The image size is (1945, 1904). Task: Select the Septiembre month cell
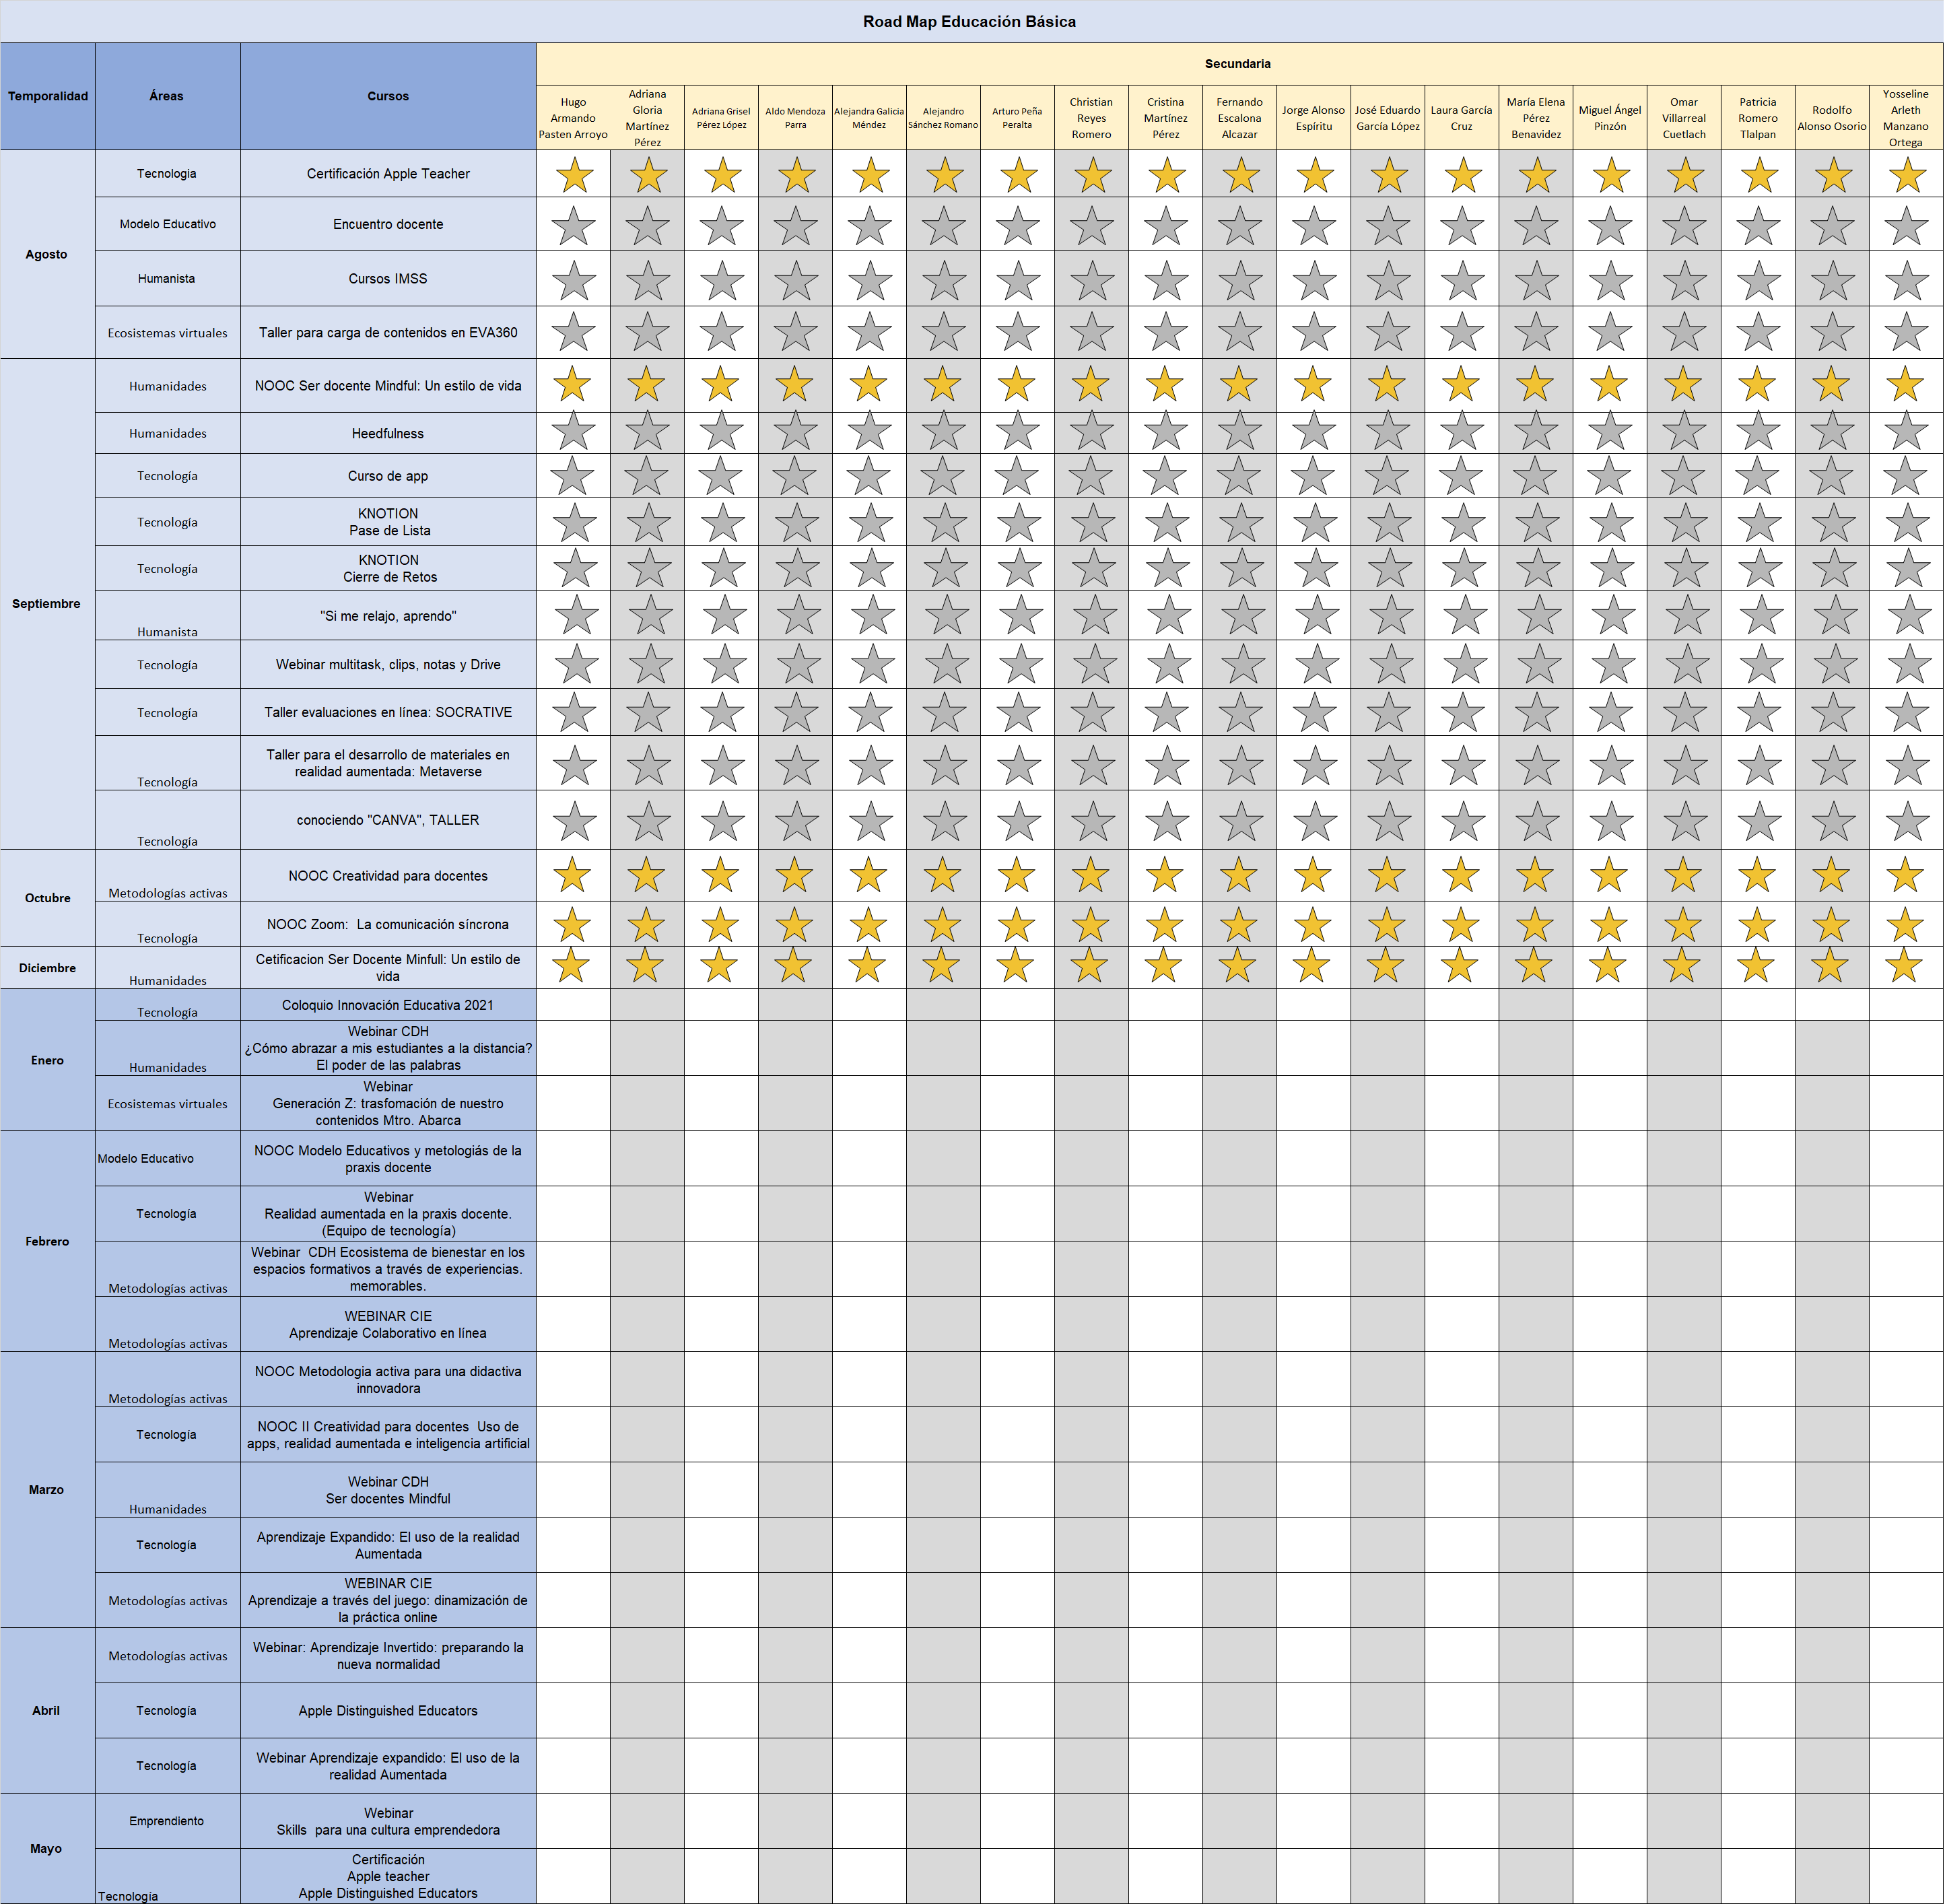click(48, 604)
